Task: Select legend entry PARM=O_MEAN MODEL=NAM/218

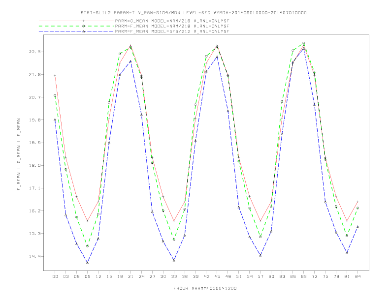Action: click(x=172, y=21)
